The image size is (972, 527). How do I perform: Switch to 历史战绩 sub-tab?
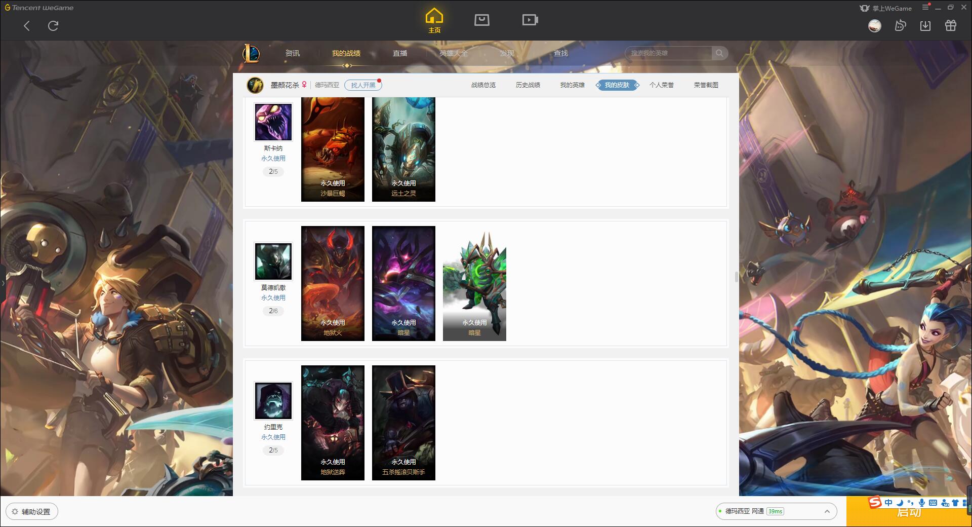coord(528,85)
